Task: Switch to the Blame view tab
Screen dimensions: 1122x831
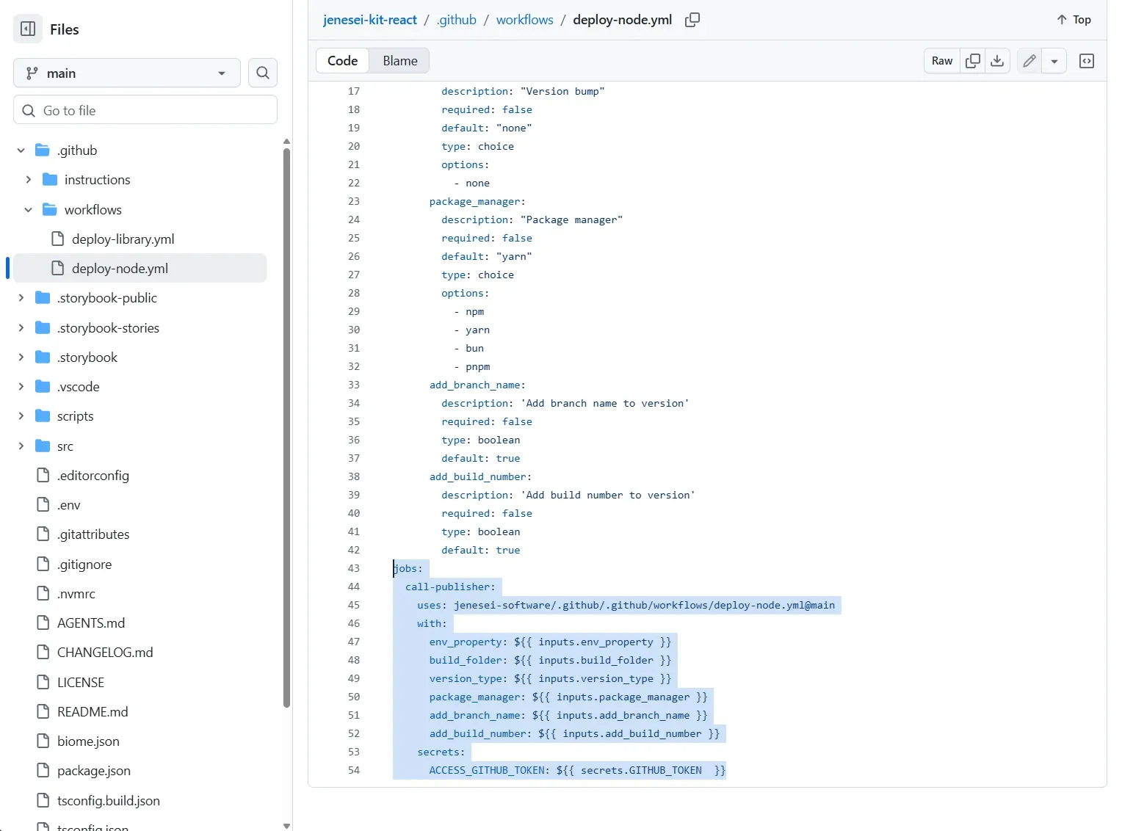Action: (x=400, y=61)
